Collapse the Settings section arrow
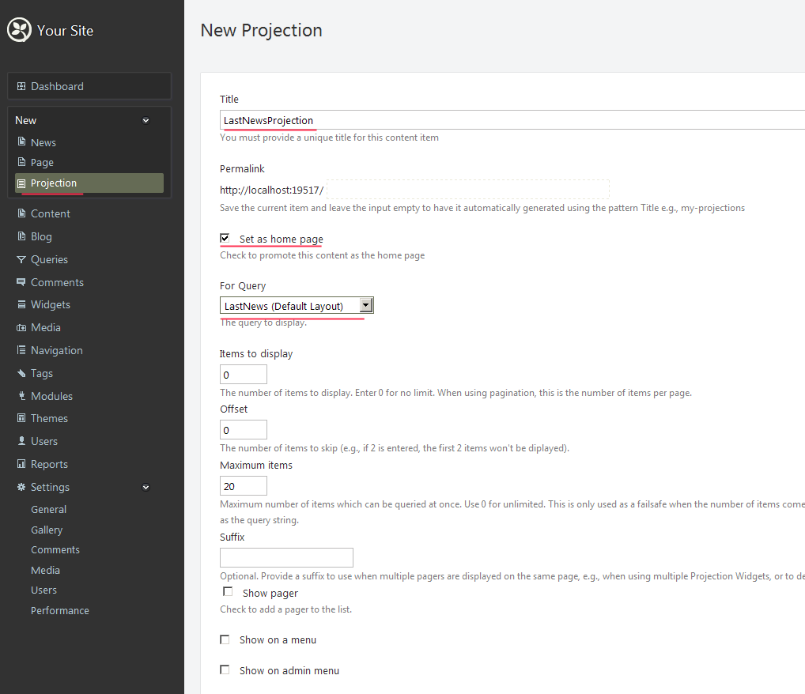The width and height of the screenshot is (805, 694). pos(146,488)
